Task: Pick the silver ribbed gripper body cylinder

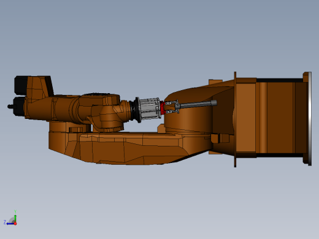Action: point(149,108)
